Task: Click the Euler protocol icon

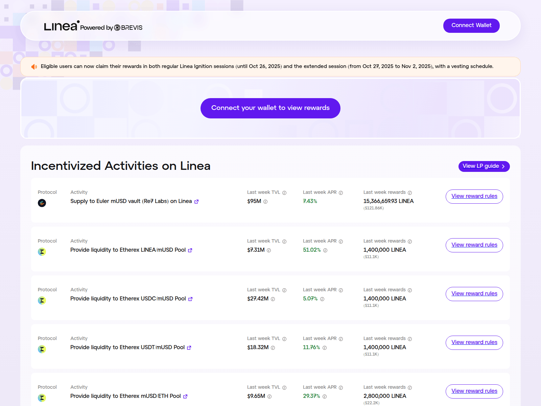Action: click(42, 203)
